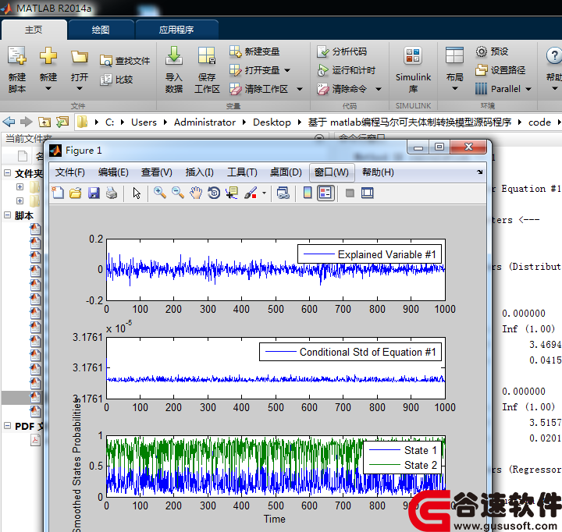This screenshot has height=532, width=562.
Task: Open the 帮助(H) menu in Figure 1
Action: point(378,172)
